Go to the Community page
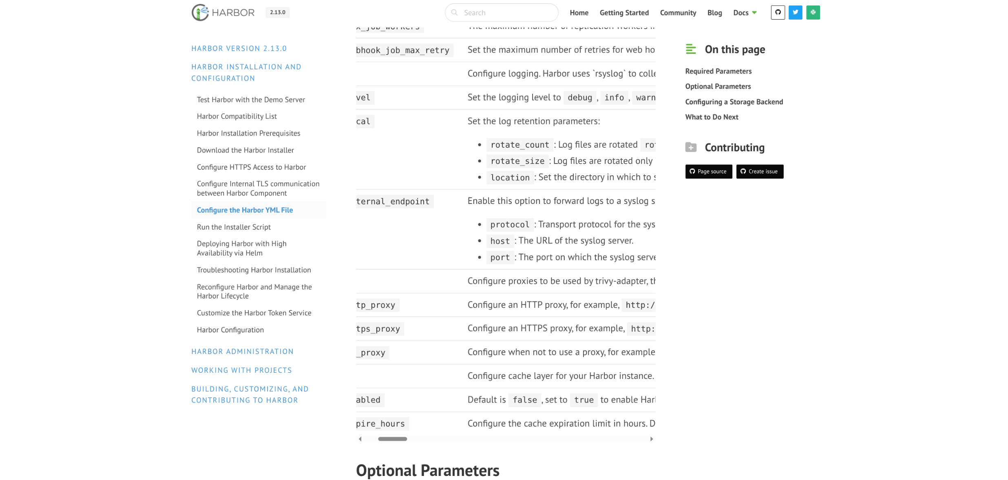The height and width of the screenshot is (480, 1008). click(x=678, y=13)
